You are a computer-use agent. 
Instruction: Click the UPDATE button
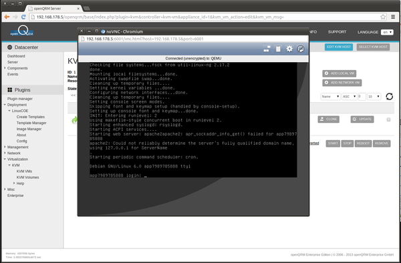point(362,119)
